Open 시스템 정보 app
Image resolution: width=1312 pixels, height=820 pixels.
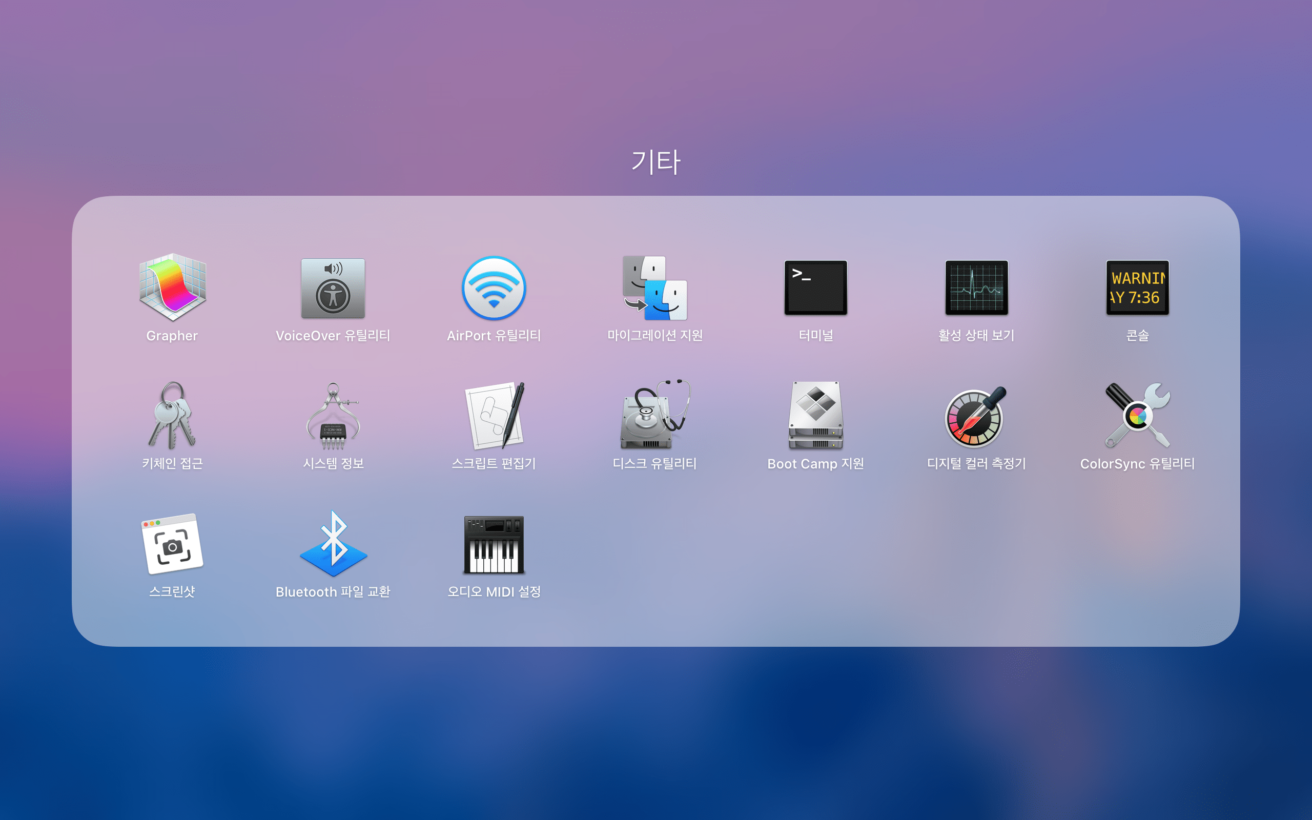tap(333, 417)
